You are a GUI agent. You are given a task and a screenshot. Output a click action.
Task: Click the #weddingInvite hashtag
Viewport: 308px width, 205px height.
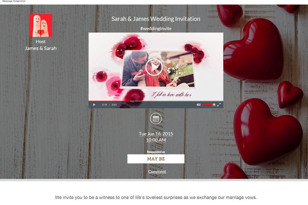coord(156,29)
